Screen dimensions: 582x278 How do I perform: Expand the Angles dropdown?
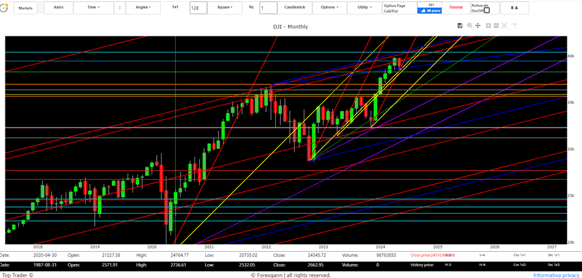(x=143, y=7)
